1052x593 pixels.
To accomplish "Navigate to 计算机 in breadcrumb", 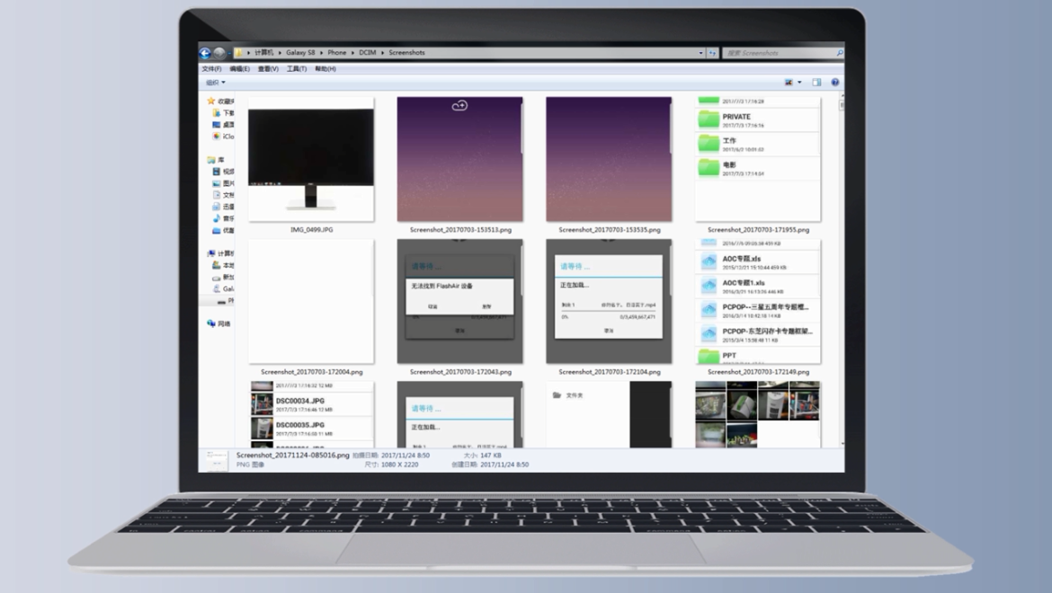I will coord(264,52).
